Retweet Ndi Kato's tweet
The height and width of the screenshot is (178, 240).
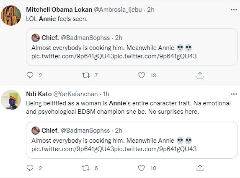click(x=86, y=168)
